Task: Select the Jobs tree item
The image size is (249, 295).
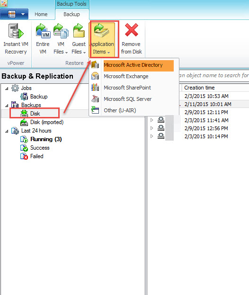Action: click(x=27, y=88)
